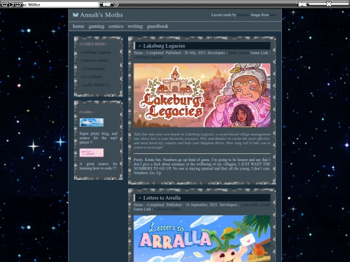
Task: Click 'Published : 20 July, 2023' text
Action: pos(186,53)
